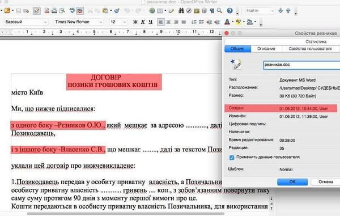Open the Zoom magnifier icon
The image size is (340, 216).
(x=219, y=10)
